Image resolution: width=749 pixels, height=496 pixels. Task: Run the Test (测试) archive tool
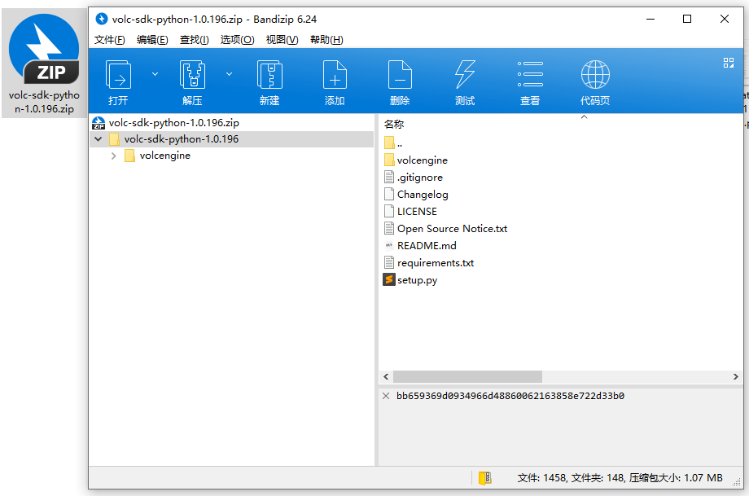coord(465,75)
